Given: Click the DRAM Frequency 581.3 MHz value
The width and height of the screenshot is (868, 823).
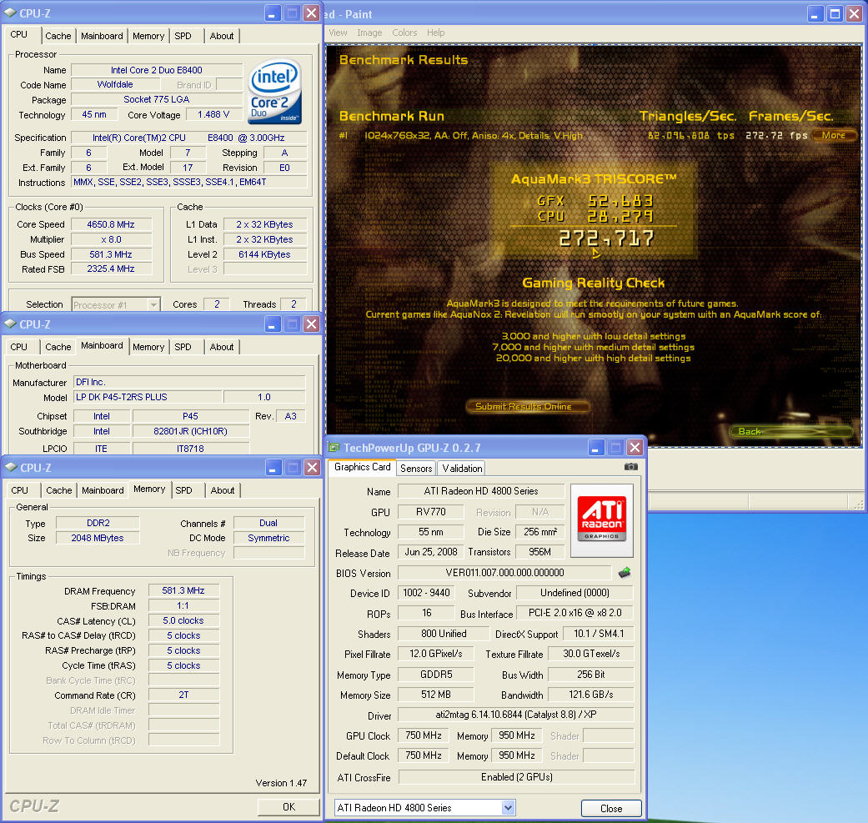Looking at the screenshot, I should click(x=183, y=590).
